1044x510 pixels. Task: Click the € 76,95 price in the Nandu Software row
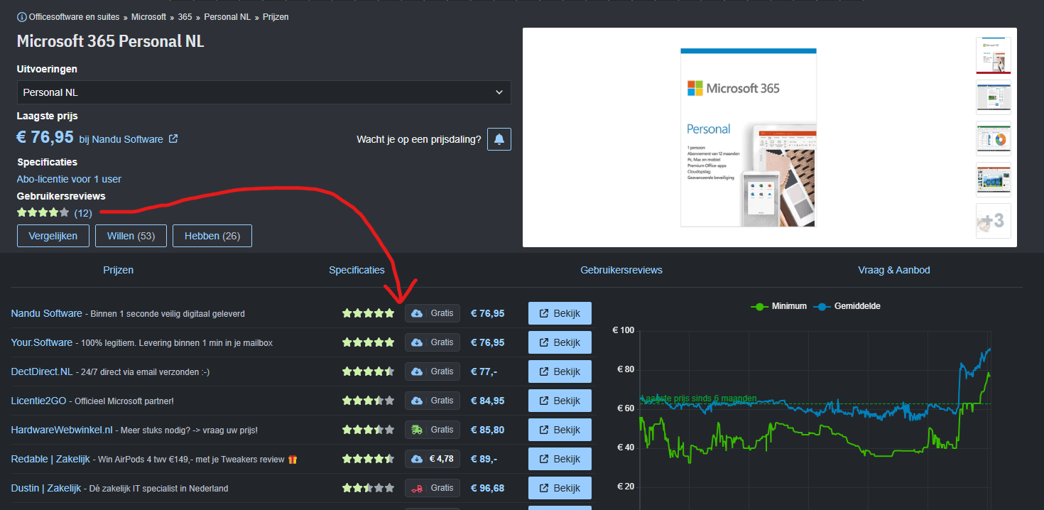point(488,313)
